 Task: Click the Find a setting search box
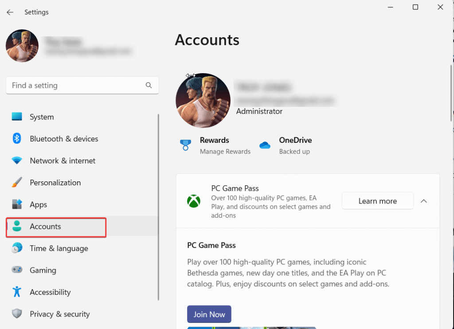click(x=82, y=85)
